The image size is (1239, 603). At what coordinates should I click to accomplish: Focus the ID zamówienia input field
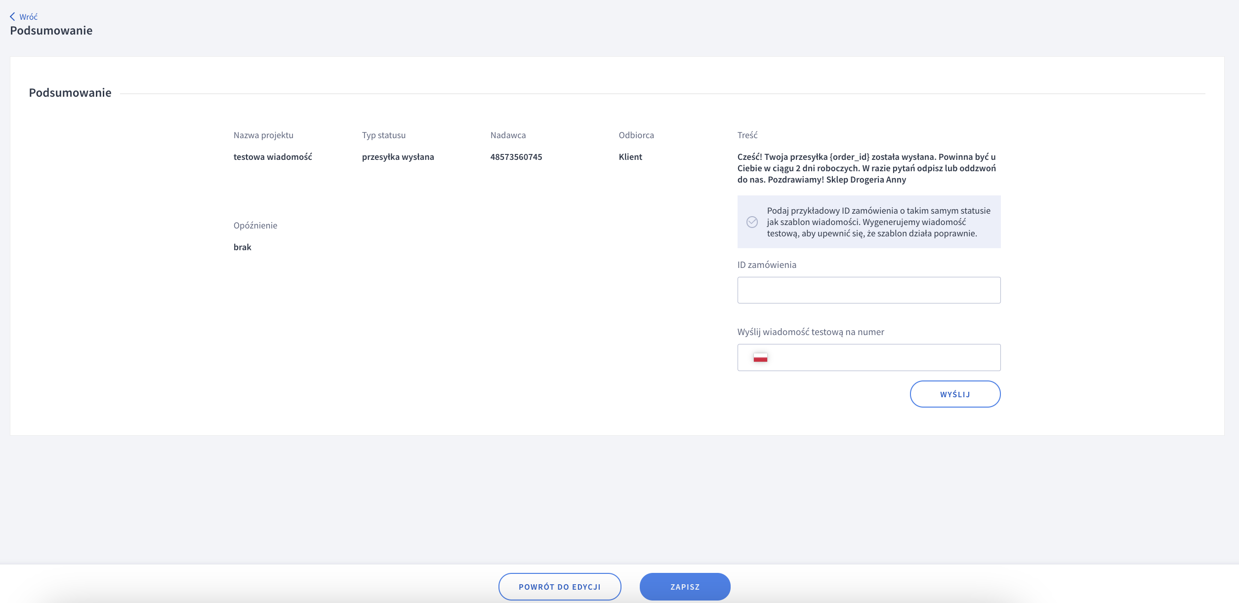868,290
